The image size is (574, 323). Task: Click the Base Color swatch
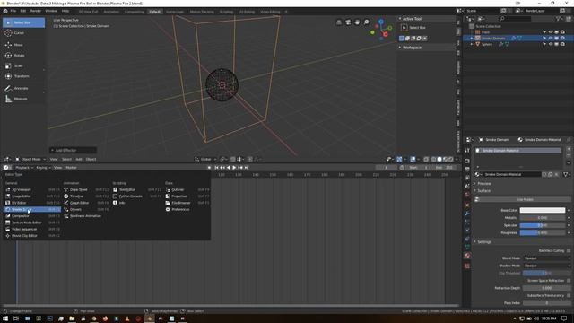coord(543,211)
